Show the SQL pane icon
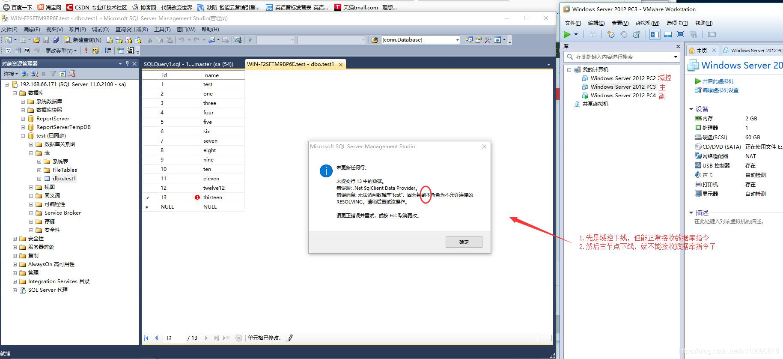783x359 pixels. [x=27, y=51]
